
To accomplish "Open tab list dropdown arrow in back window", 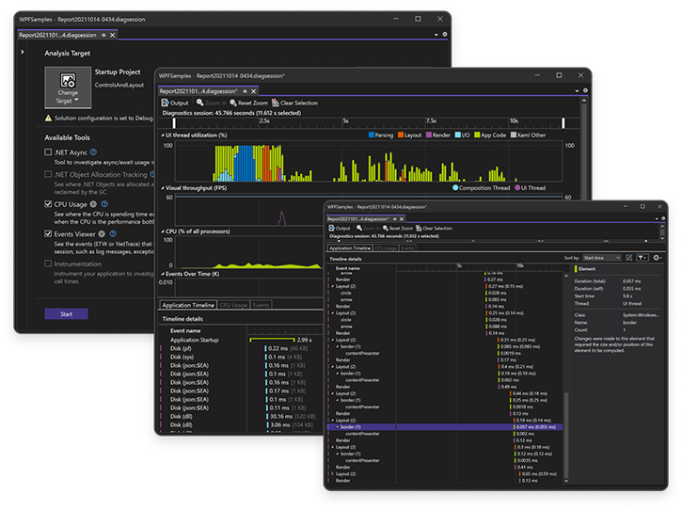I will click(x=436, y=35).
